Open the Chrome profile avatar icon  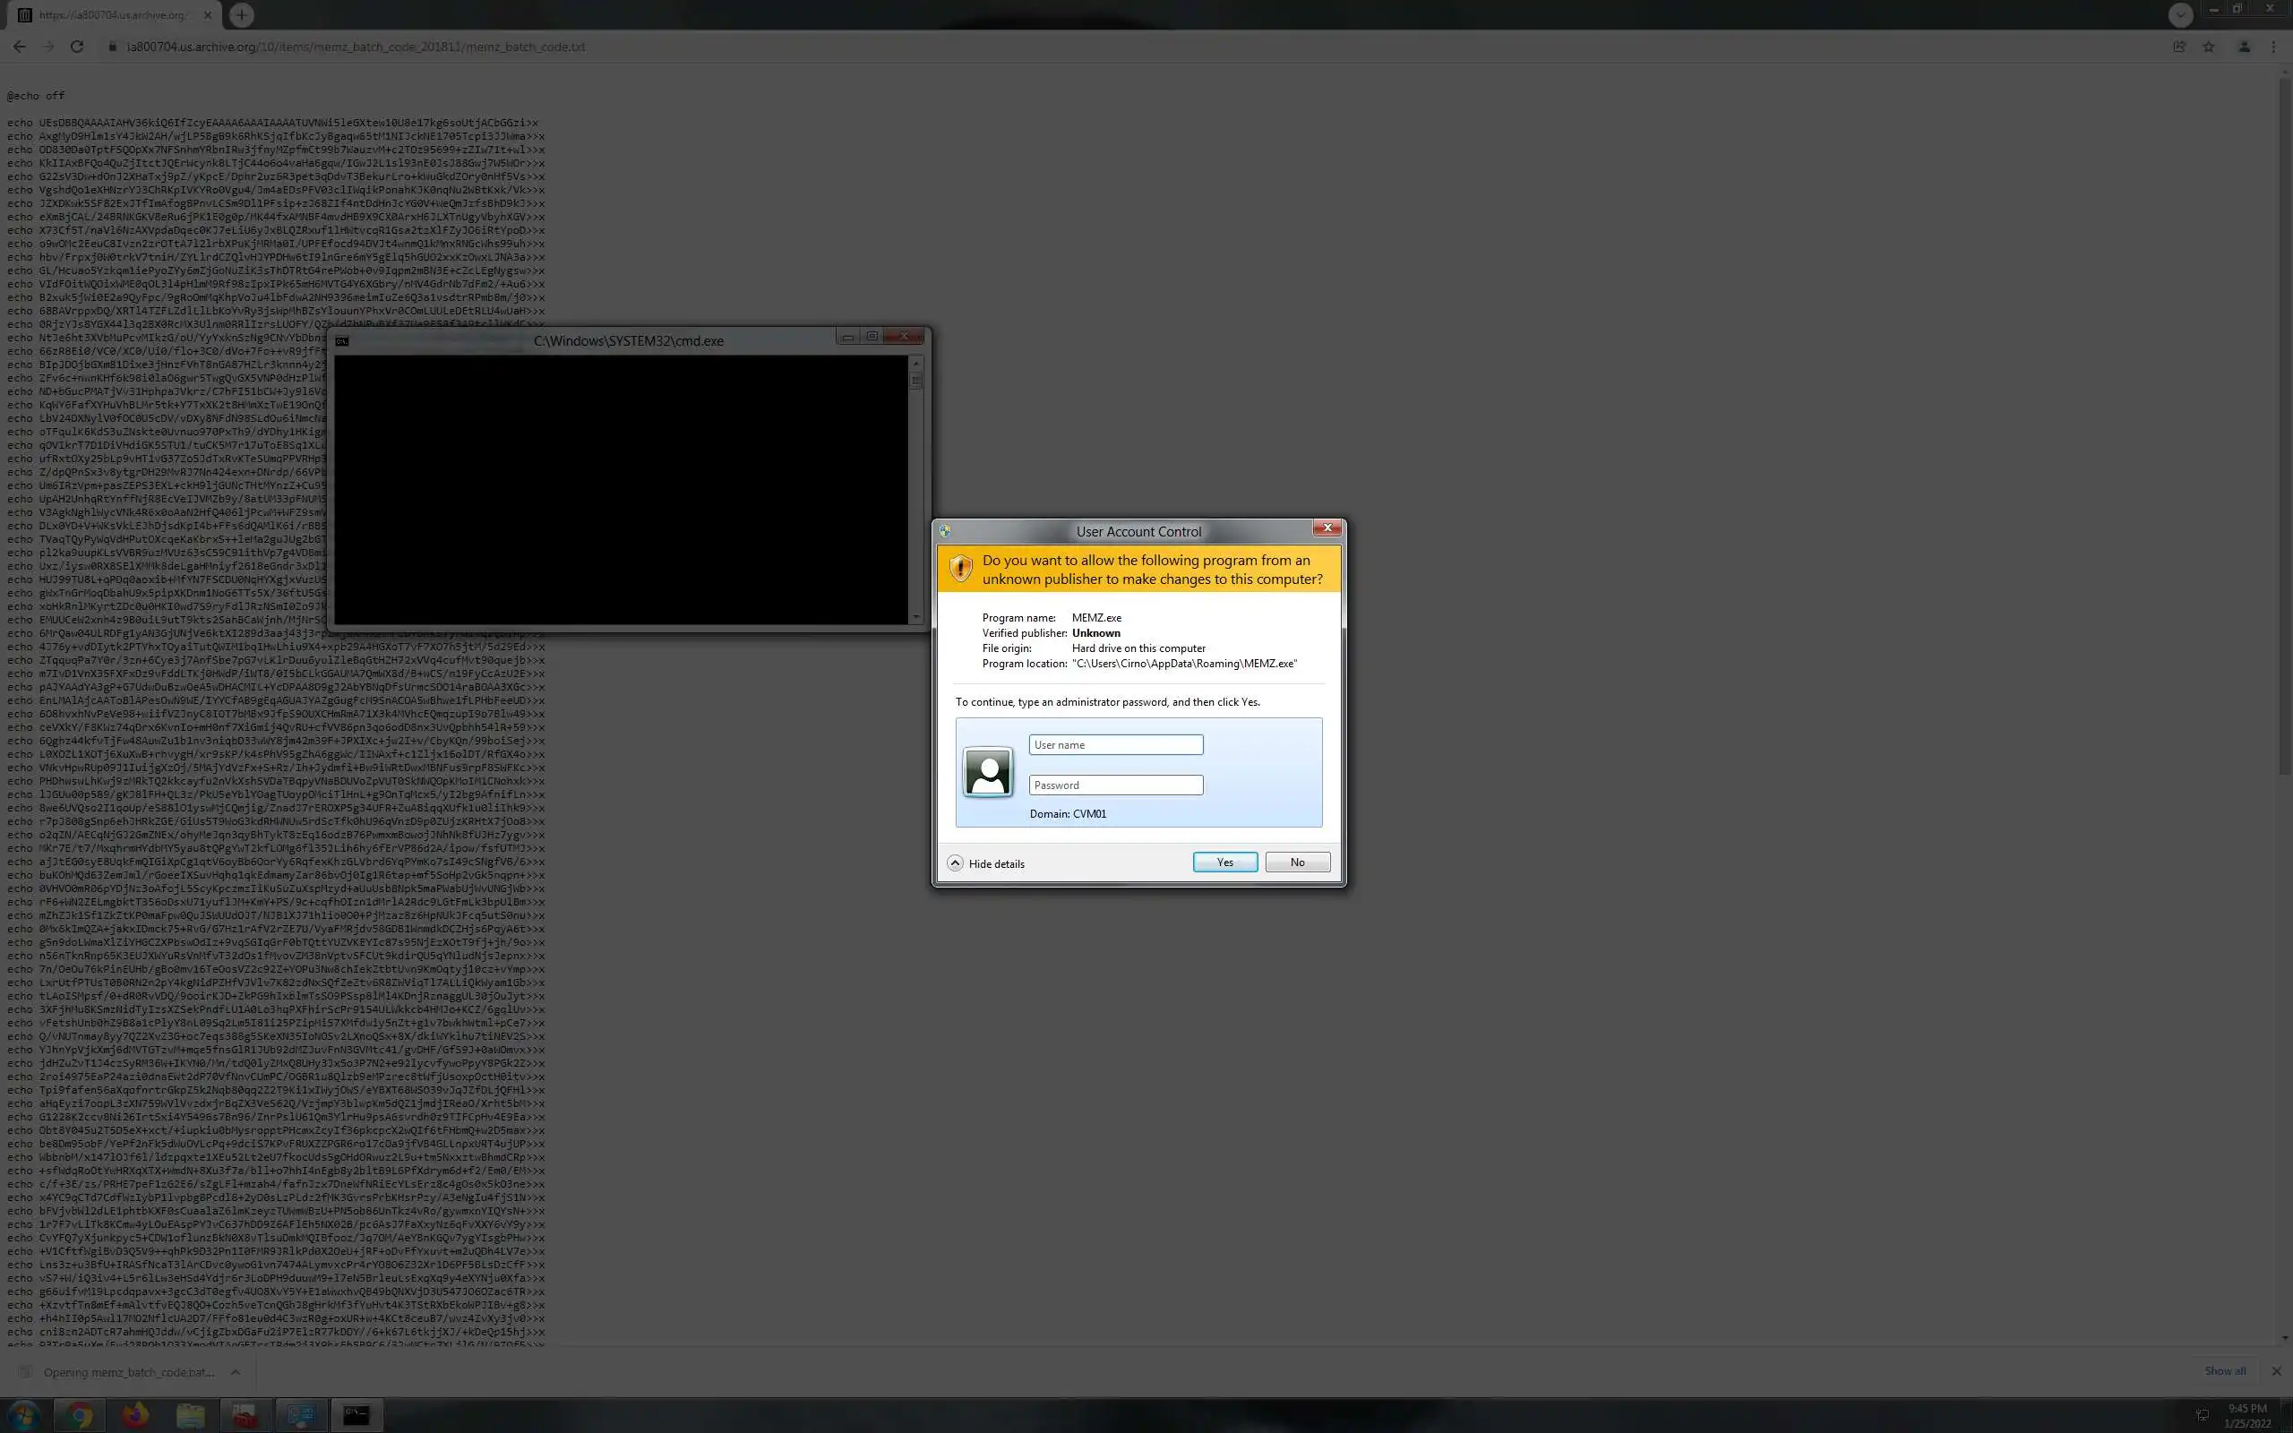(2243, 47)
